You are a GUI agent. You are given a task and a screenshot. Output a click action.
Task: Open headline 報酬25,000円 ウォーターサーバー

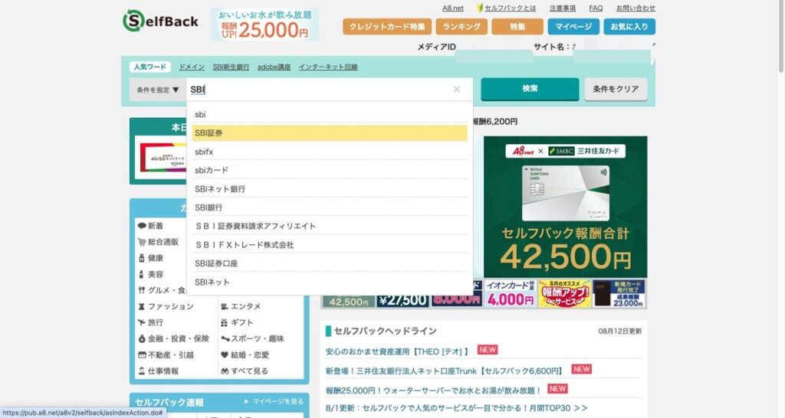point(434,390)
